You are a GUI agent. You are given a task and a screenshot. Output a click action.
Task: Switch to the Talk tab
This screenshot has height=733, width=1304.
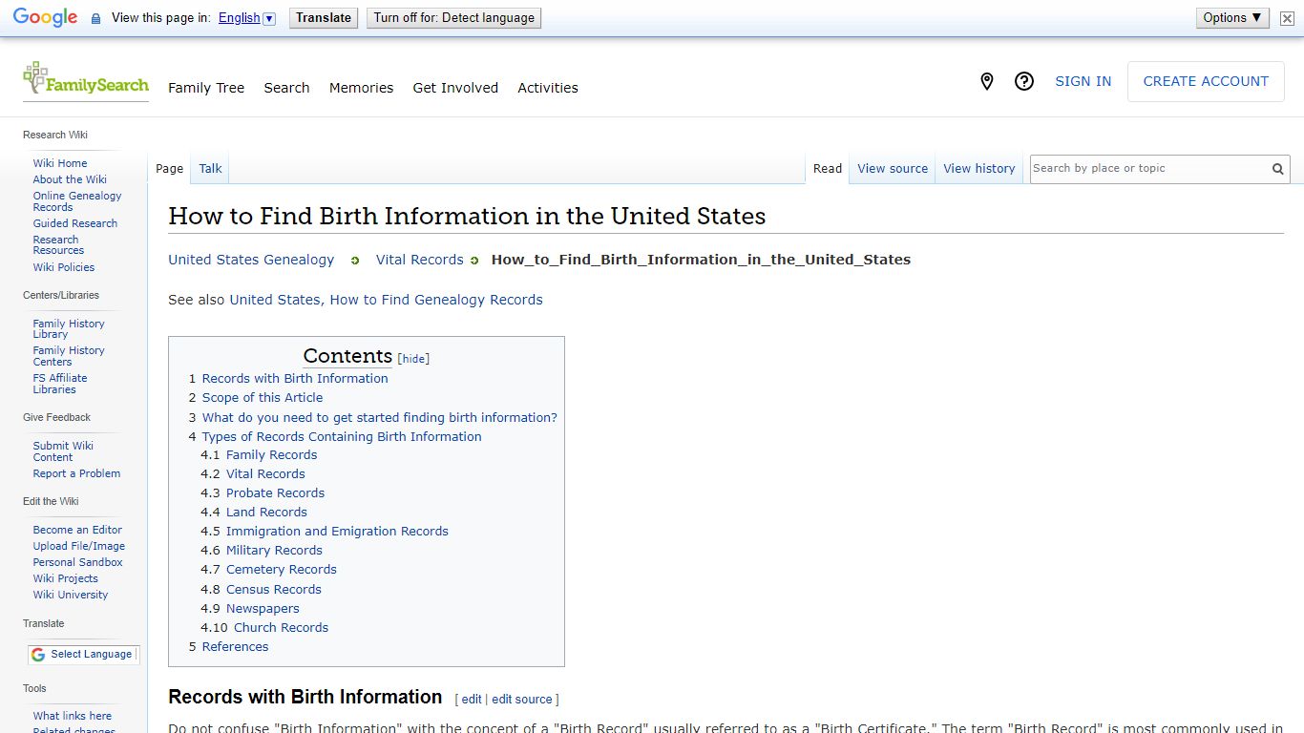pyautogui.click(x=210, y=169)
